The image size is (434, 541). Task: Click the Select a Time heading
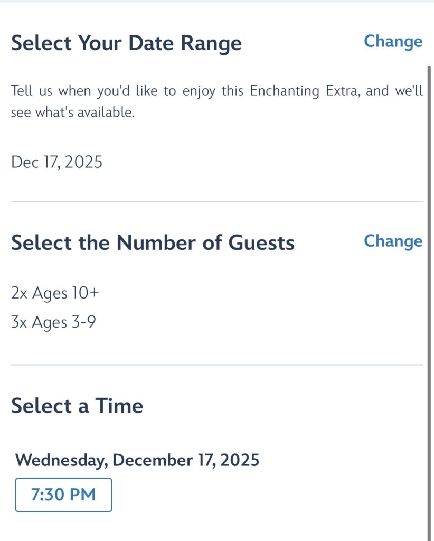pyautogui.click(x=77, y=406)
